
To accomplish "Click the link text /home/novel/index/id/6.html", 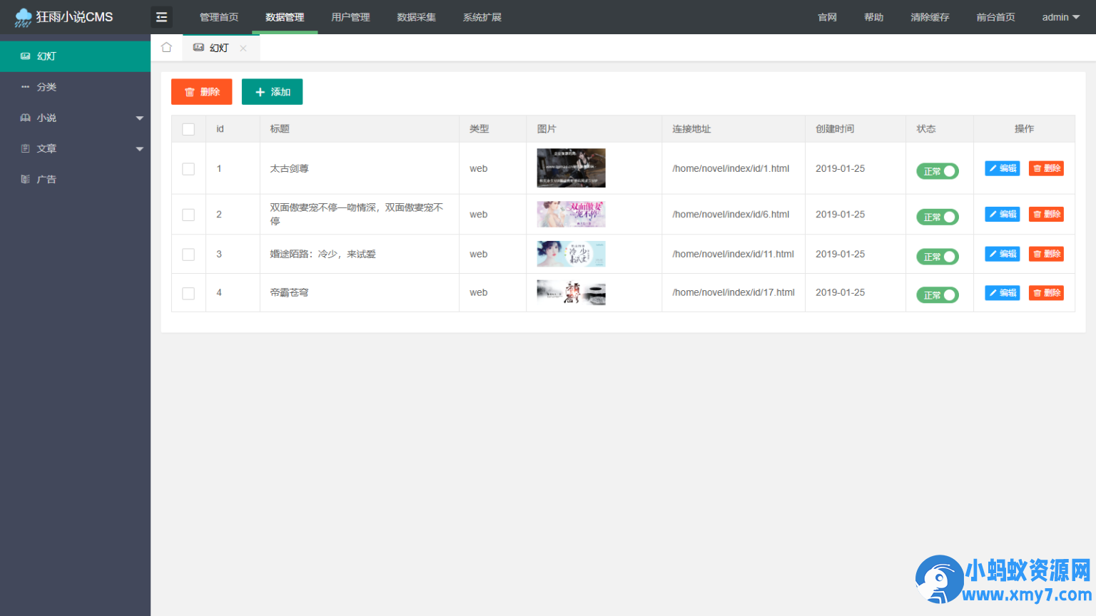I will (731, 215).
